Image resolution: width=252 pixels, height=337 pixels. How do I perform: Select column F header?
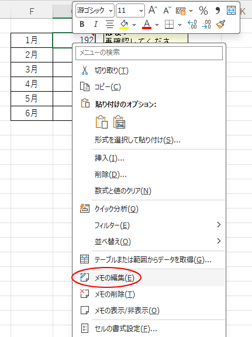coord(32,12)
